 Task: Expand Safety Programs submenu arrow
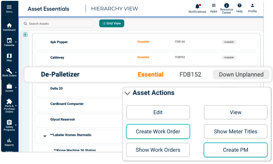click(x=16, y=125)
